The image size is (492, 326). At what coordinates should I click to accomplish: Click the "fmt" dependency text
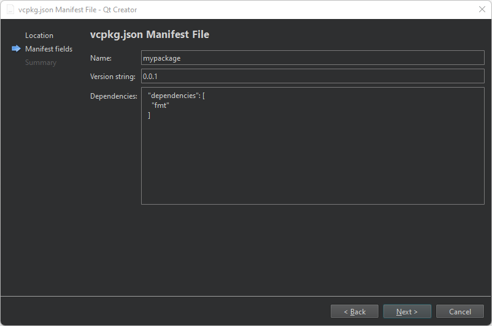[x=160, y=105]
